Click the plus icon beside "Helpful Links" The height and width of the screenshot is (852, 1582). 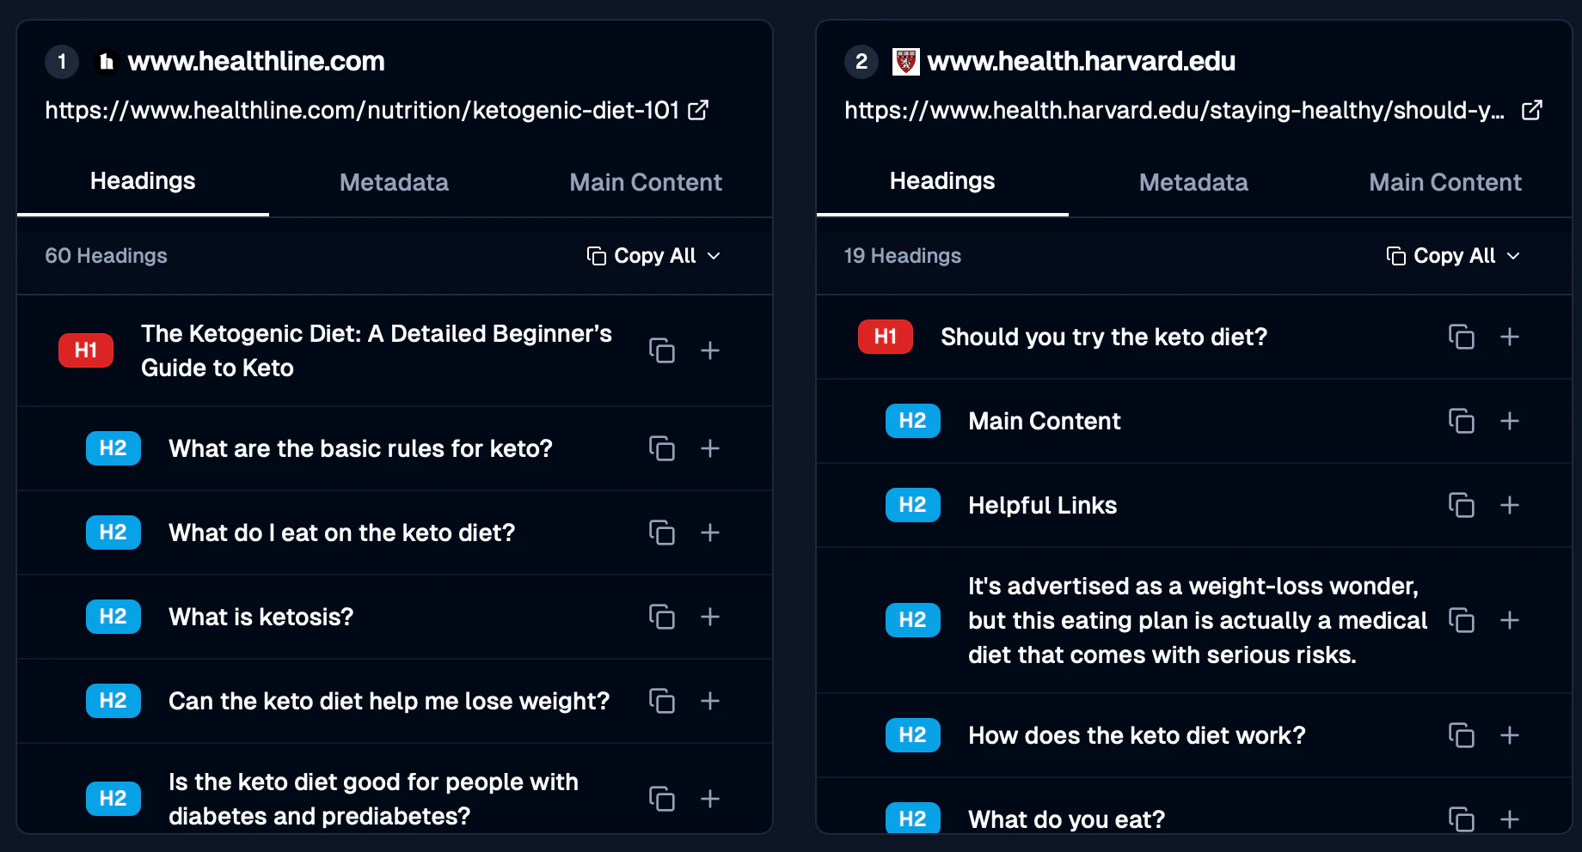point(1511,505)
